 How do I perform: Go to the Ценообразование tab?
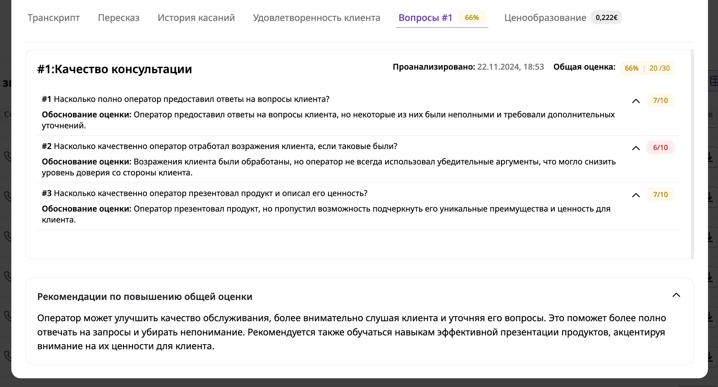(x=545, y=18)
